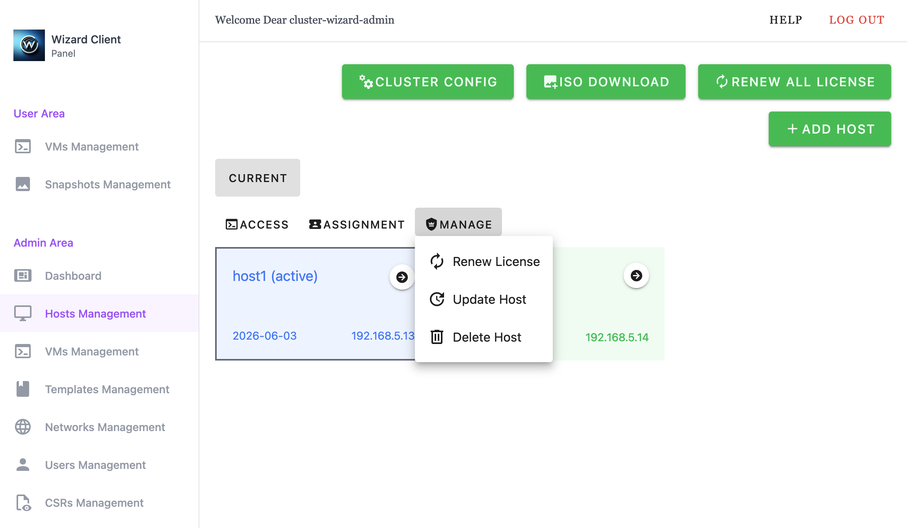
Task: Select Renew License from the menu
Action: 484,261
